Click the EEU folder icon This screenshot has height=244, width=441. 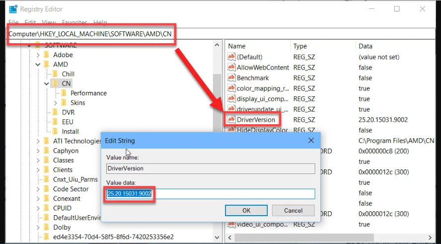(x=56, y=122)
